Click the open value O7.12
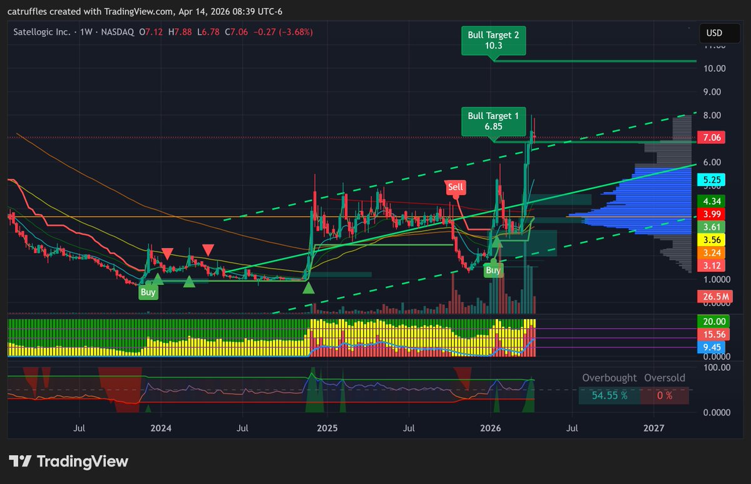 click(151, 31)
